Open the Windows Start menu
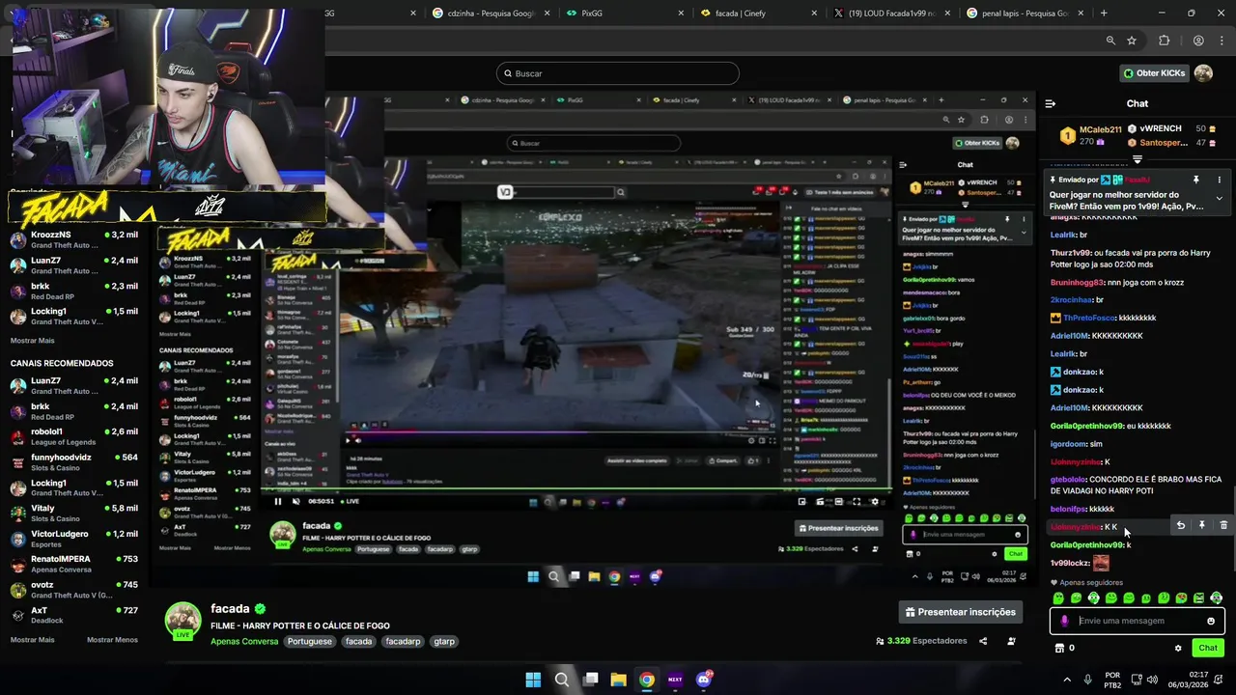This screenshot has width=1236, height=695. [533, 680]
